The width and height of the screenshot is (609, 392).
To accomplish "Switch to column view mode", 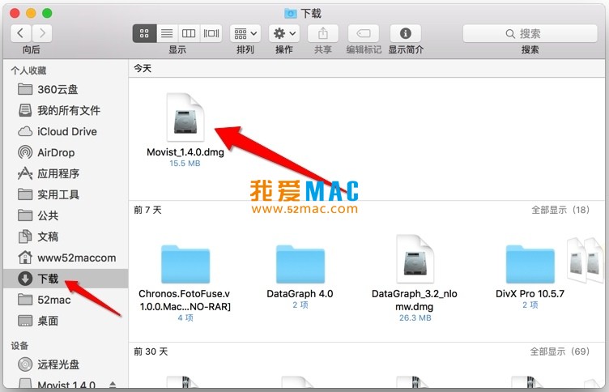I will click(189, 33).
